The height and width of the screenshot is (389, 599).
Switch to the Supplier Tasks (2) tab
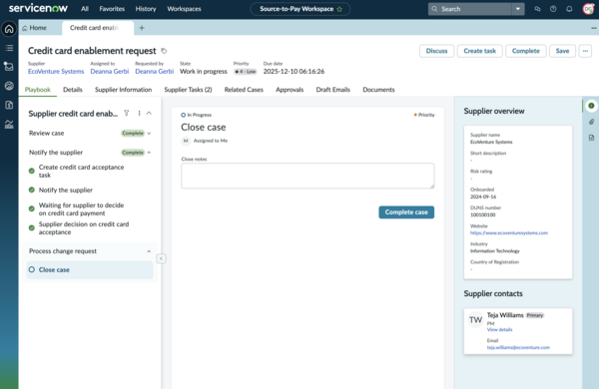pyautogui.click(x=188, y=90)
